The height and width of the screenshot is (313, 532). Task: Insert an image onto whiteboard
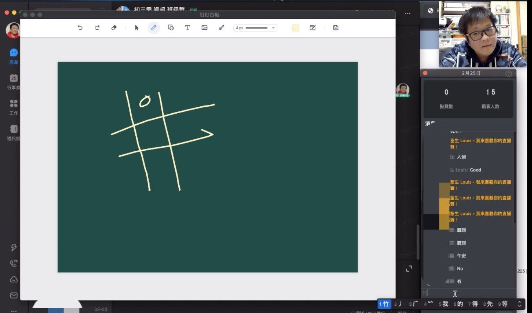pyautogui.click(x=204, y=28)
